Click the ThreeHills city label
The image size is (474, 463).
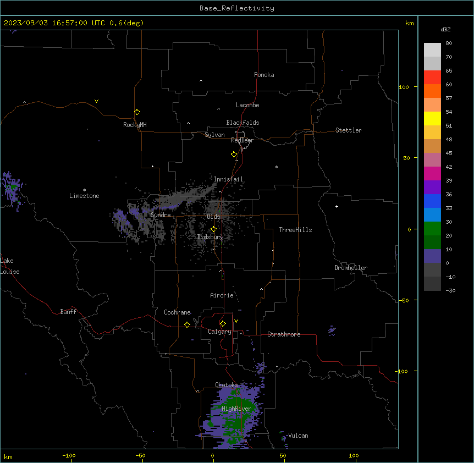tap(296, 230)
